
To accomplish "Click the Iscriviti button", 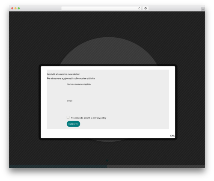I will pos(73,124).
